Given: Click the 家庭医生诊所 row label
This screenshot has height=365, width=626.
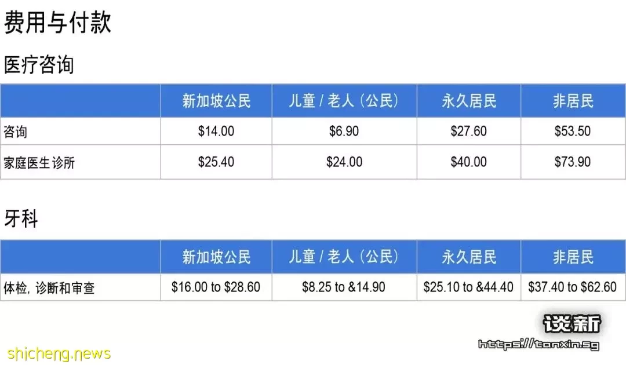Looking at the screenshot, I should click(x=39, y=163).
